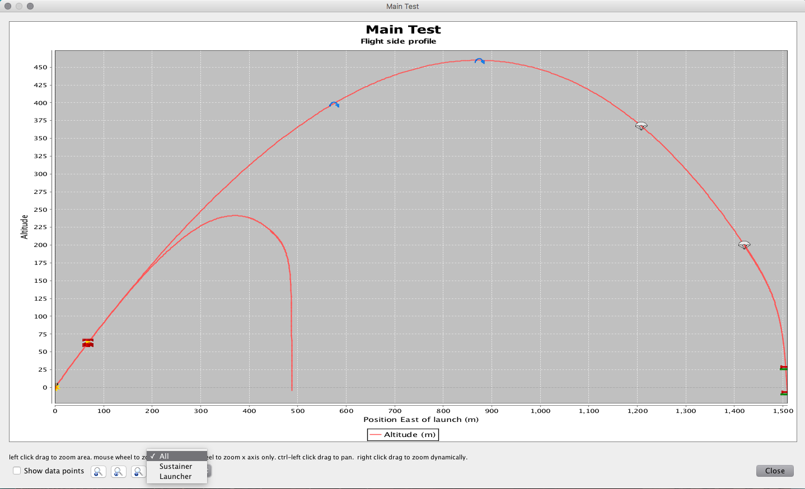Click the ground-hit marker at the landing point

[784, 369]
